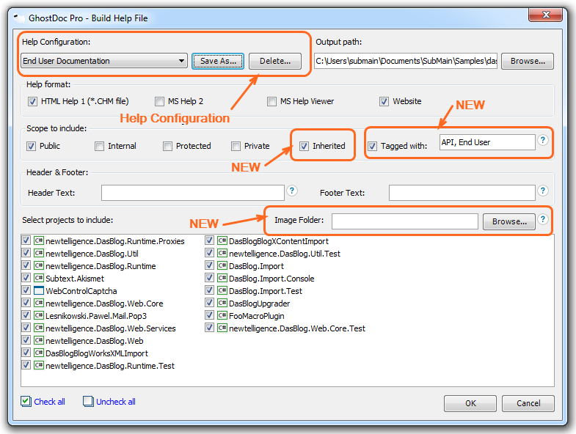Click the Image Folder text field
The image size is (576, 434).
404,221
